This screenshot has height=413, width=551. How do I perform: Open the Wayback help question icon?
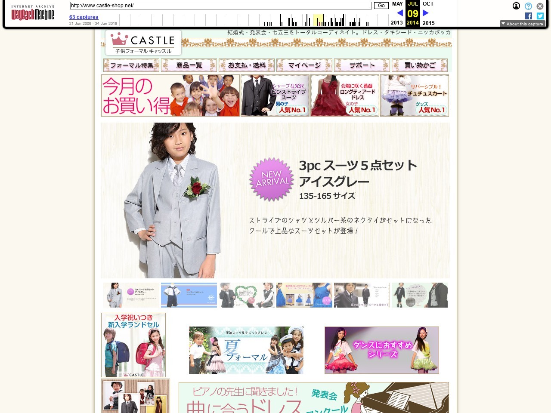pyautogui.click(x=528, y=6)
